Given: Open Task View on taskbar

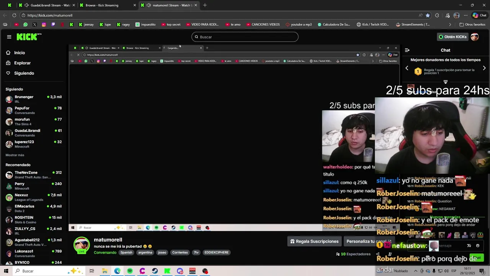Looking at the screenshot, I should click(92, 271).
